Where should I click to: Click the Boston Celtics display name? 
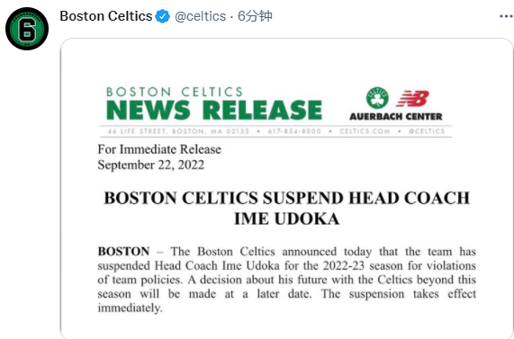106,16
